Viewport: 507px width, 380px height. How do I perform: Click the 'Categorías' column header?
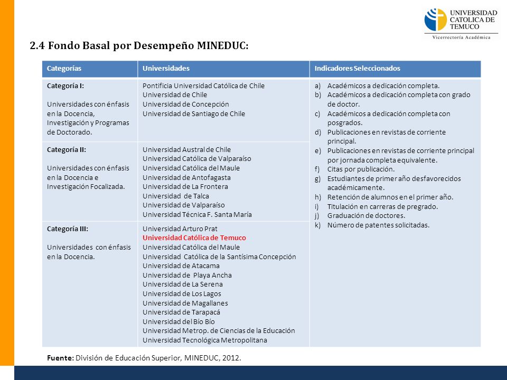tap(64, 68)
